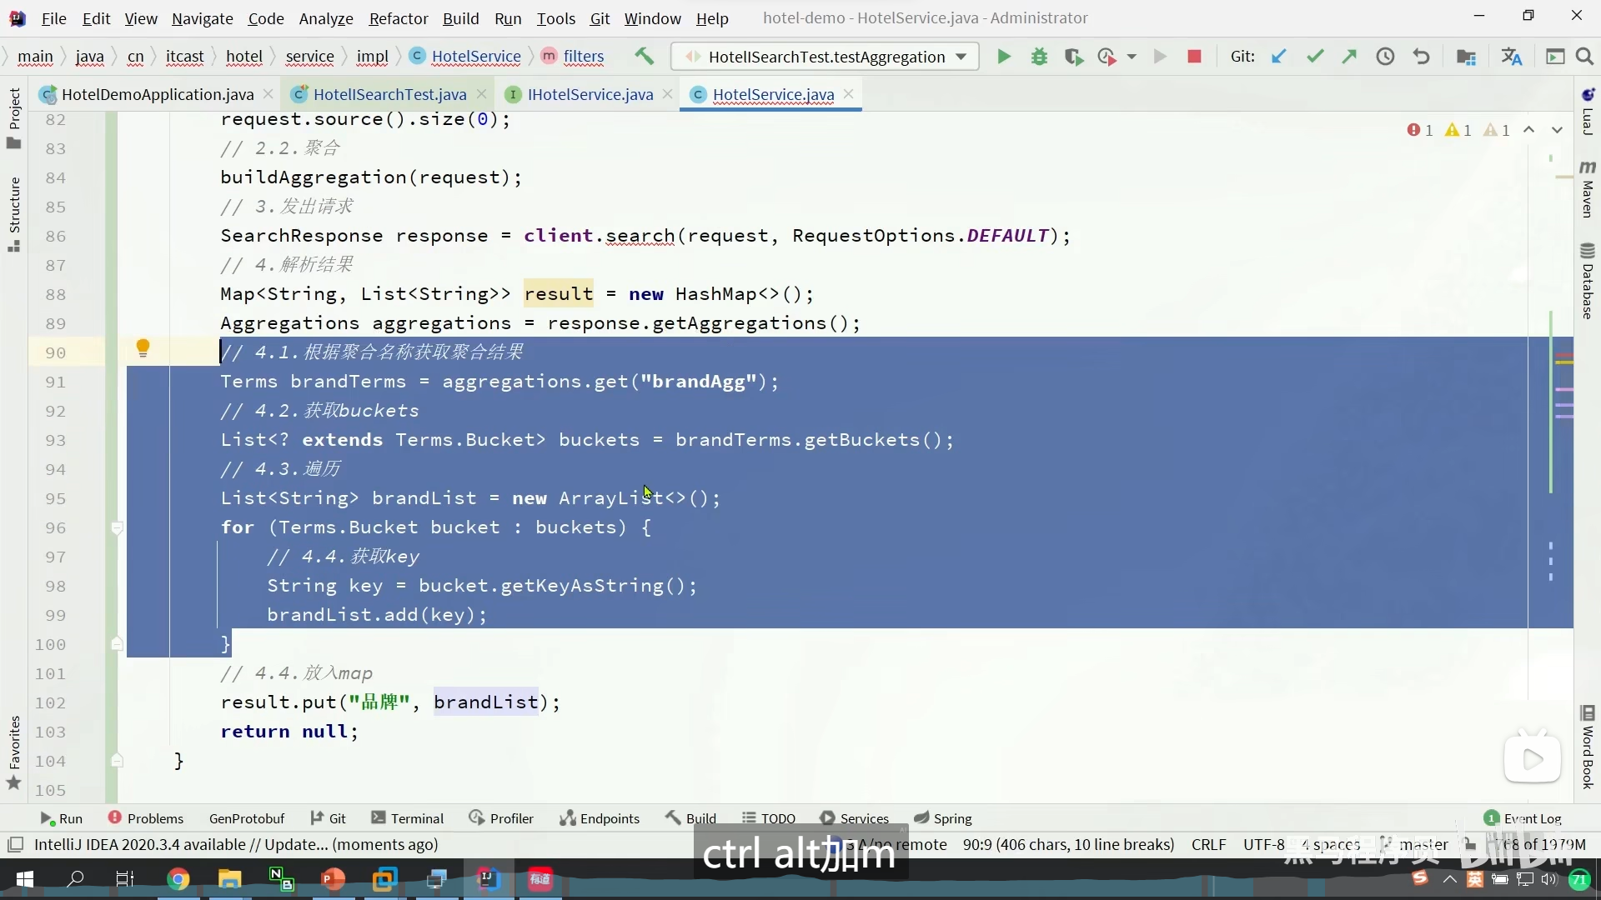The width and height of the screenshot is (1601, 900).
Task: Collapse the for loop at line 96
Action: [x=117, y=527]
